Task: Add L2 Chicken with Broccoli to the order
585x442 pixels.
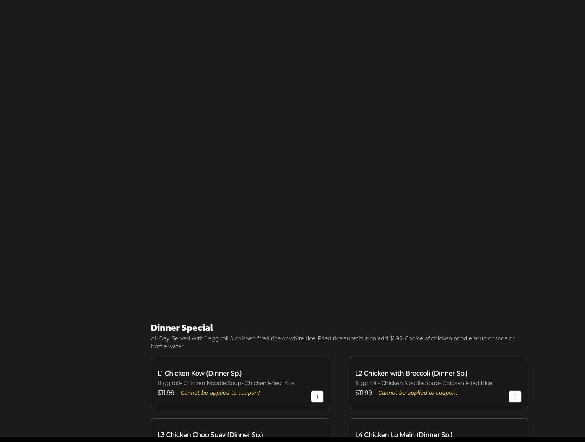Action: coord(515,397)
